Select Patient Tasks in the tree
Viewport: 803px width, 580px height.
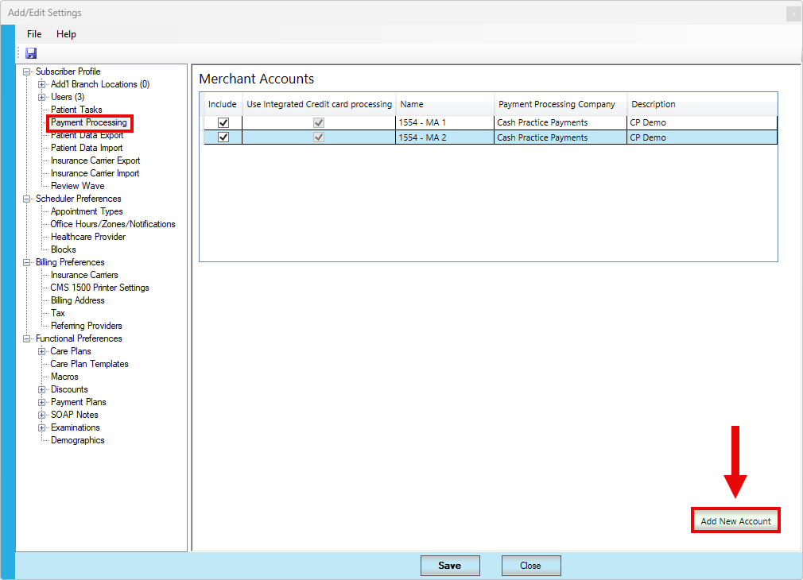76,110
